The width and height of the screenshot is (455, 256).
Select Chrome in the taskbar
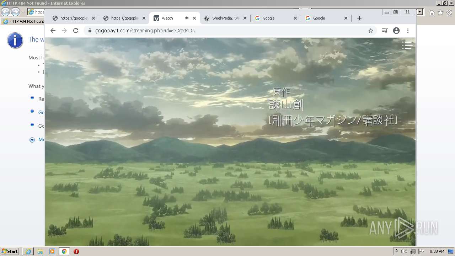click(64, 251)
